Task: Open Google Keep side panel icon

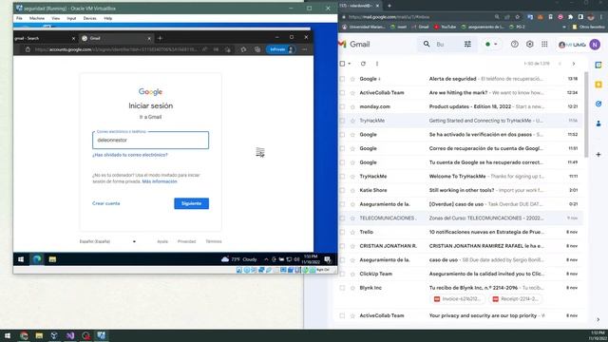Action: [598, 85]
